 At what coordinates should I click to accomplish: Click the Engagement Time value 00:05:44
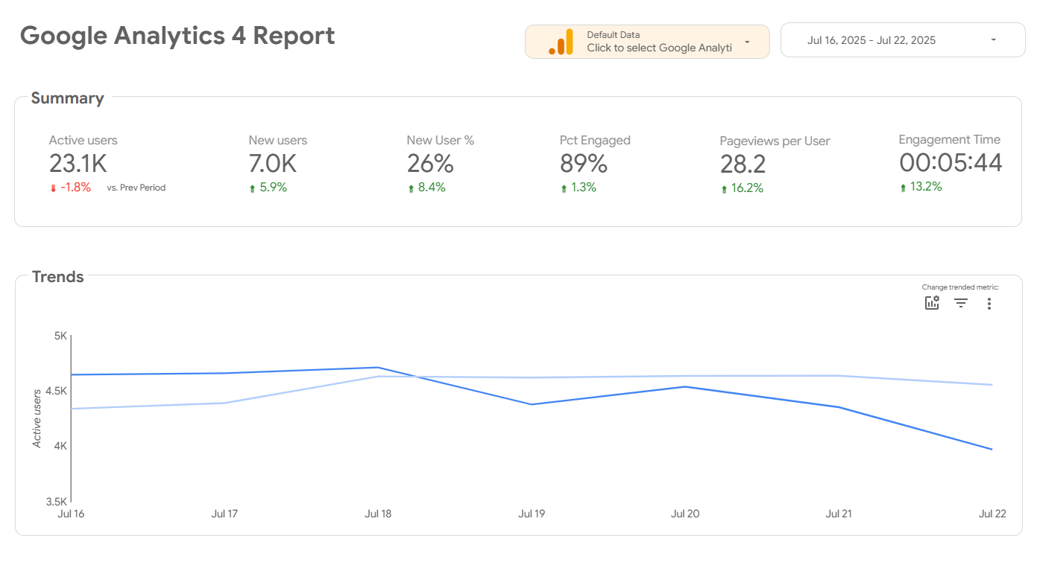coord(951,163)
